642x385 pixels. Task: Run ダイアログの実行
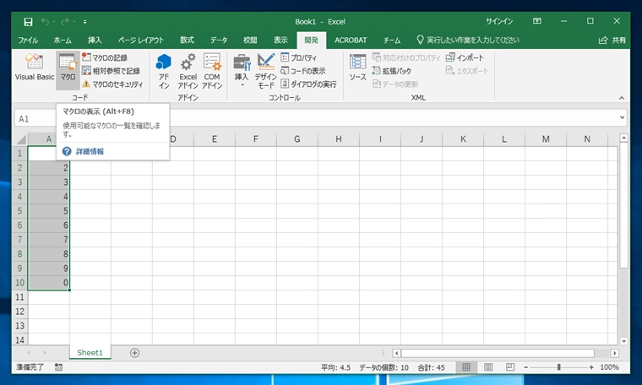tap(308, 84)
